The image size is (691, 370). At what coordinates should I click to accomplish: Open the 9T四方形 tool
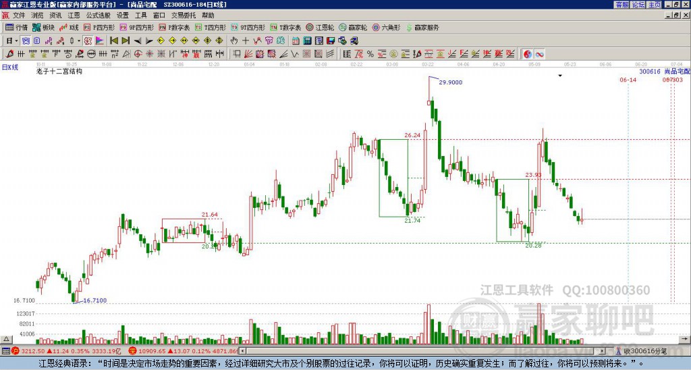(248, 27)
